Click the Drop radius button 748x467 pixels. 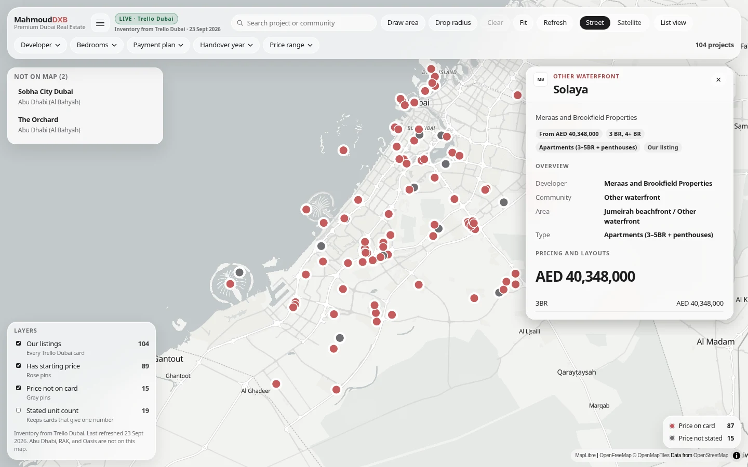(x=453, y=23)
